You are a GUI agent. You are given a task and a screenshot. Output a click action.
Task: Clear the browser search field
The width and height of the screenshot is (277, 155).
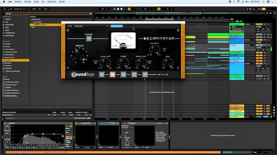click(x=90, y=13)
